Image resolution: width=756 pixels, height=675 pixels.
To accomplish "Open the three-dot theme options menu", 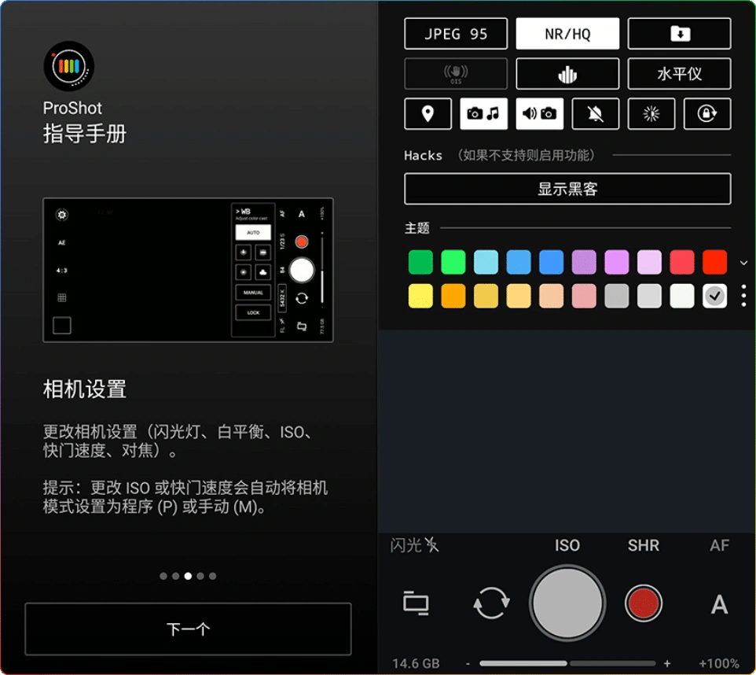I will 743,295.
